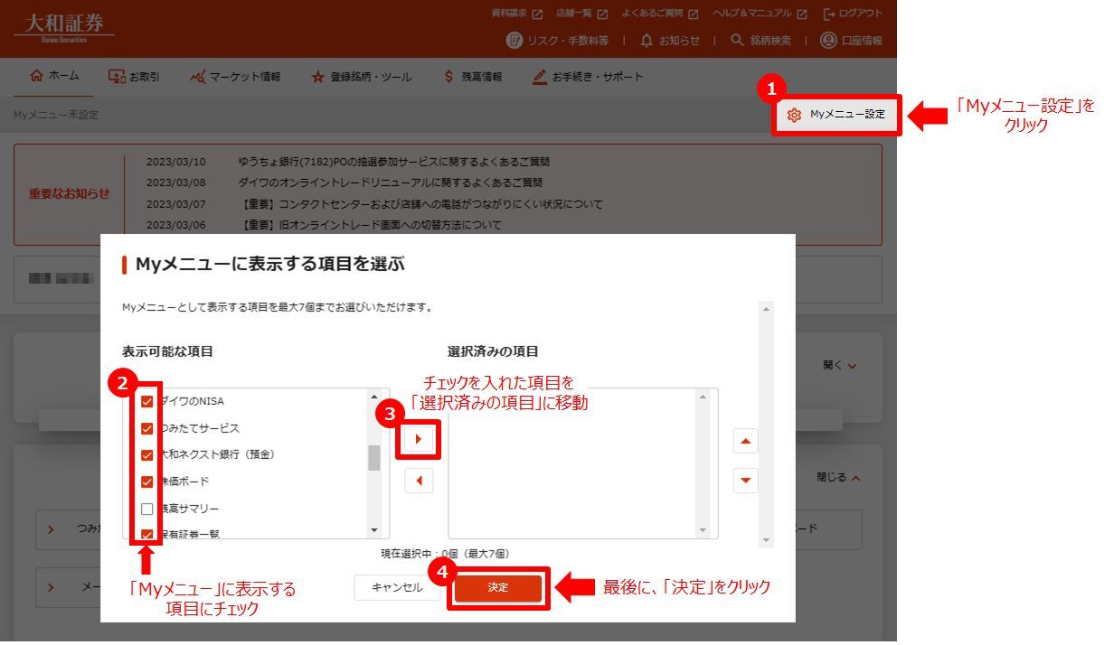Click the selected list scroll-down arrow
This screenshot has width=1114, height=645.
click(703, 530)
